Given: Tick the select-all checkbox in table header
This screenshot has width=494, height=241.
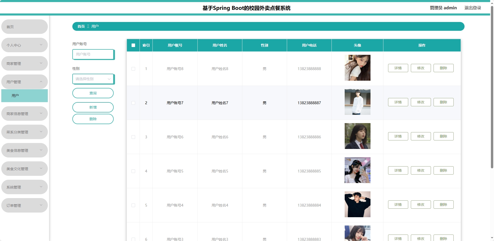Looking at the screenshot, I should 133,45.
